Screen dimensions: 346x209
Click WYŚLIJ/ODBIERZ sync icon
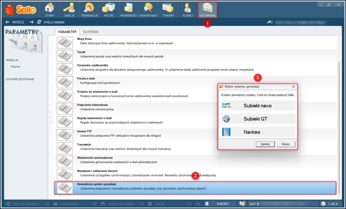click(x=39, y=22)
